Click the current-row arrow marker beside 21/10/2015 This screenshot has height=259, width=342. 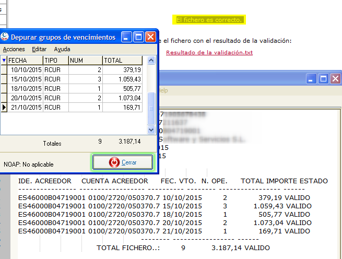point(4,107)
